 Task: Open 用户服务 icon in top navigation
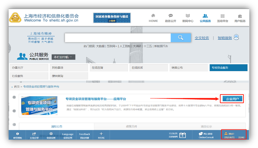click(x=240, y=16)
